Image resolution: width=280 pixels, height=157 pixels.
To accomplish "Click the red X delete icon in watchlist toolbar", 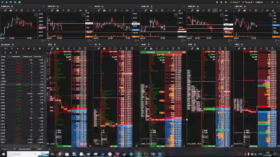I will click(23, 48).
